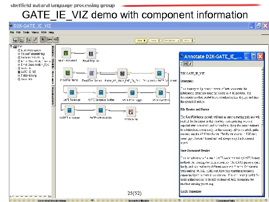
Task: Click the connect modules toolbar icon
Action: (x=49, y=40)
